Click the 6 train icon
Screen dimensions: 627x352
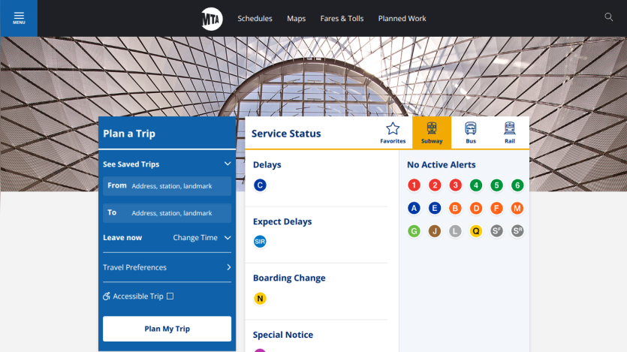click(x=517, y=185)
